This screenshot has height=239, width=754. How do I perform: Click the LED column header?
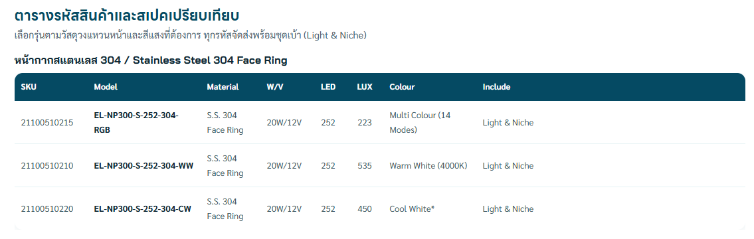pyautogui.click(x=328, y=87)
